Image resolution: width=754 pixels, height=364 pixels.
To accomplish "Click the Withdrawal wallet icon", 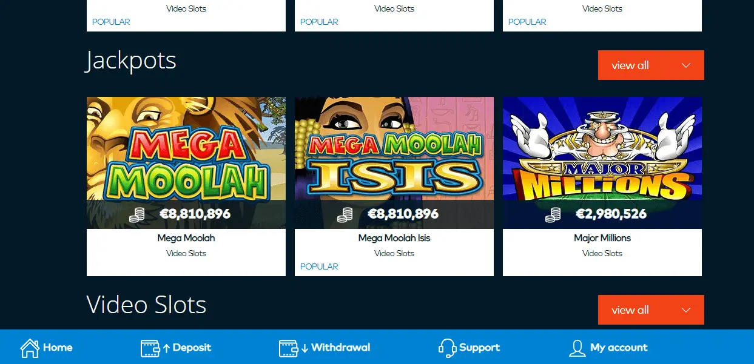I will (x=289, y=348).
